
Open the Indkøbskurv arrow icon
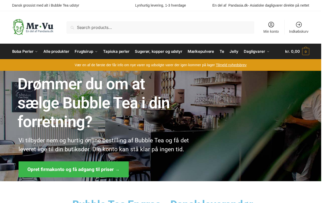tap(299, 25)
